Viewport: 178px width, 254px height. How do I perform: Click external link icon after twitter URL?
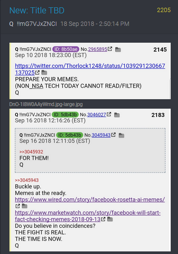point(37,72)
